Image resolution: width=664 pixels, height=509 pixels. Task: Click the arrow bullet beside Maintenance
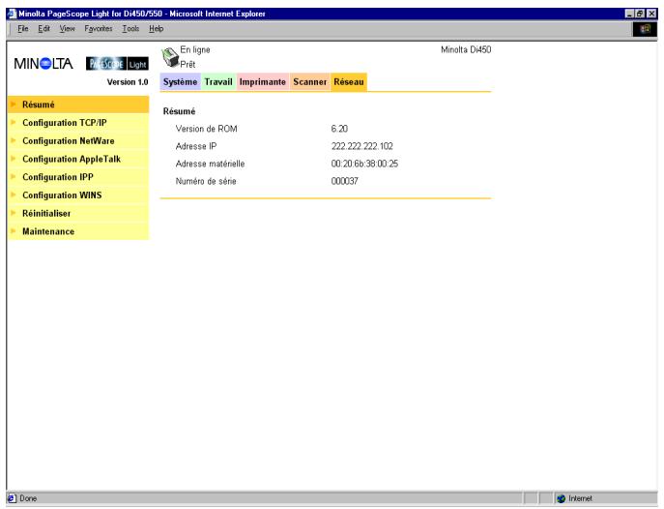coord(14,231)
